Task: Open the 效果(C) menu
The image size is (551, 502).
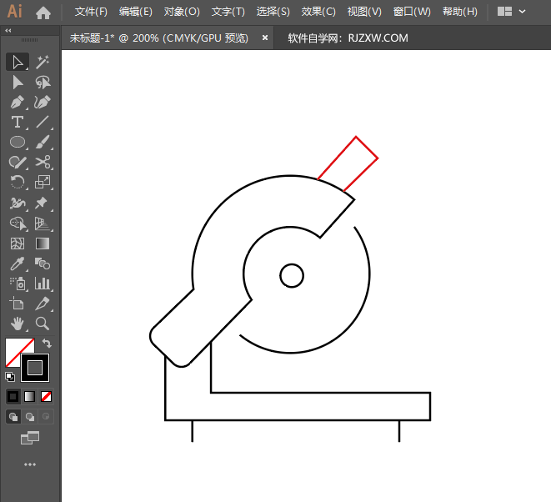Action: tap(318, 13)
